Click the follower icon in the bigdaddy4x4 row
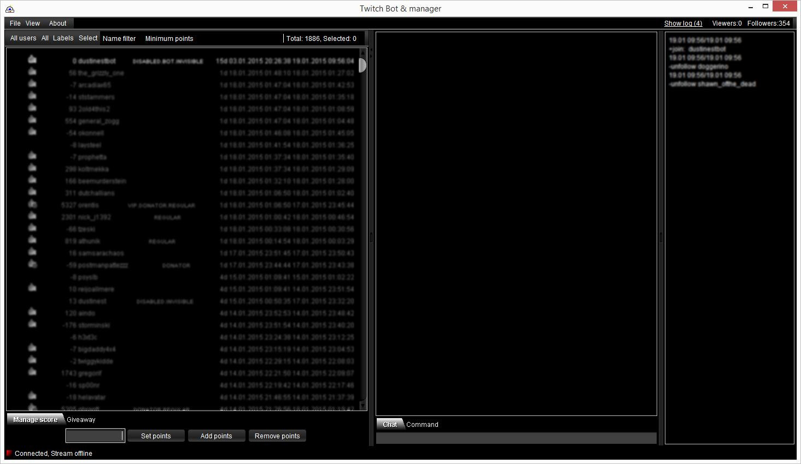The height and width of the screenshot is (464, 801). click(32, 348)
